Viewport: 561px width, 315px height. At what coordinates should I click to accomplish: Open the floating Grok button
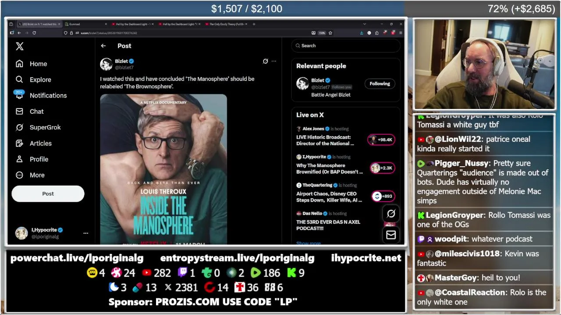click(x=391, y=213)
